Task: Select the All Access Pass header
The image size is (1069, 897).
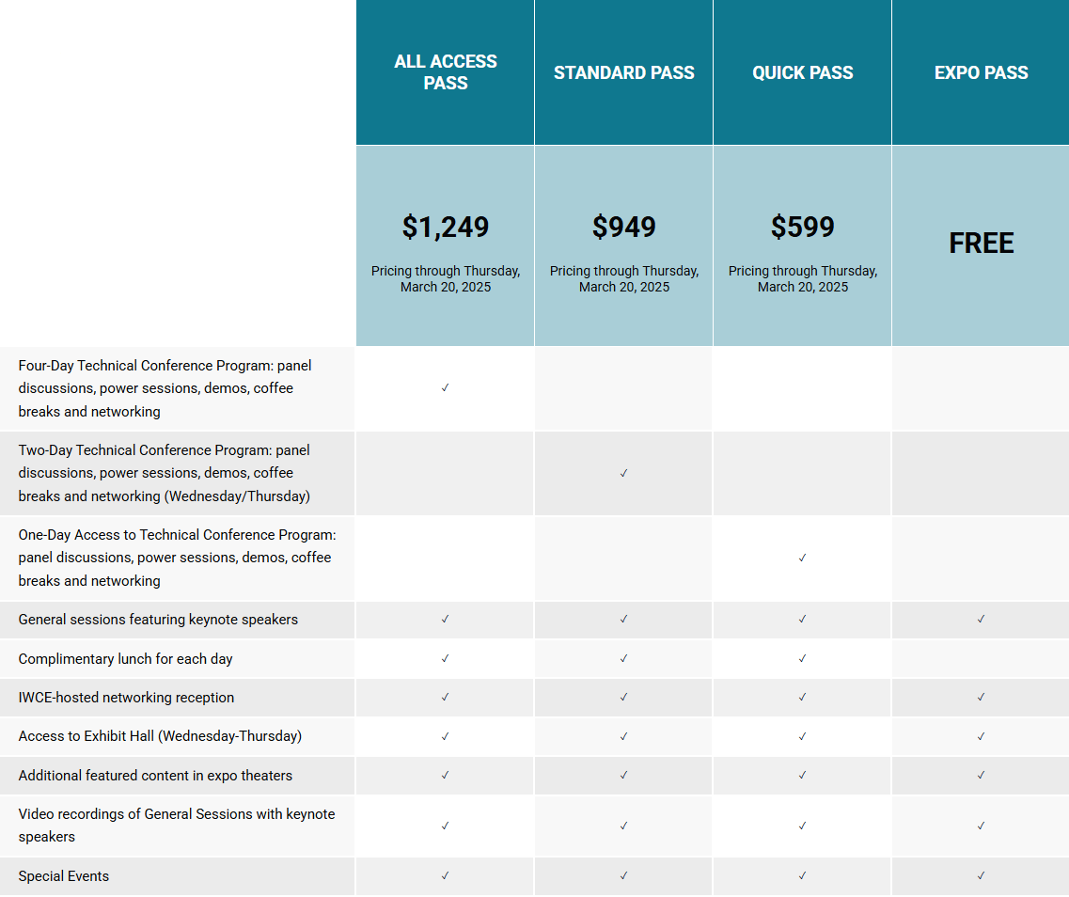Action: (x=446, y=72)
